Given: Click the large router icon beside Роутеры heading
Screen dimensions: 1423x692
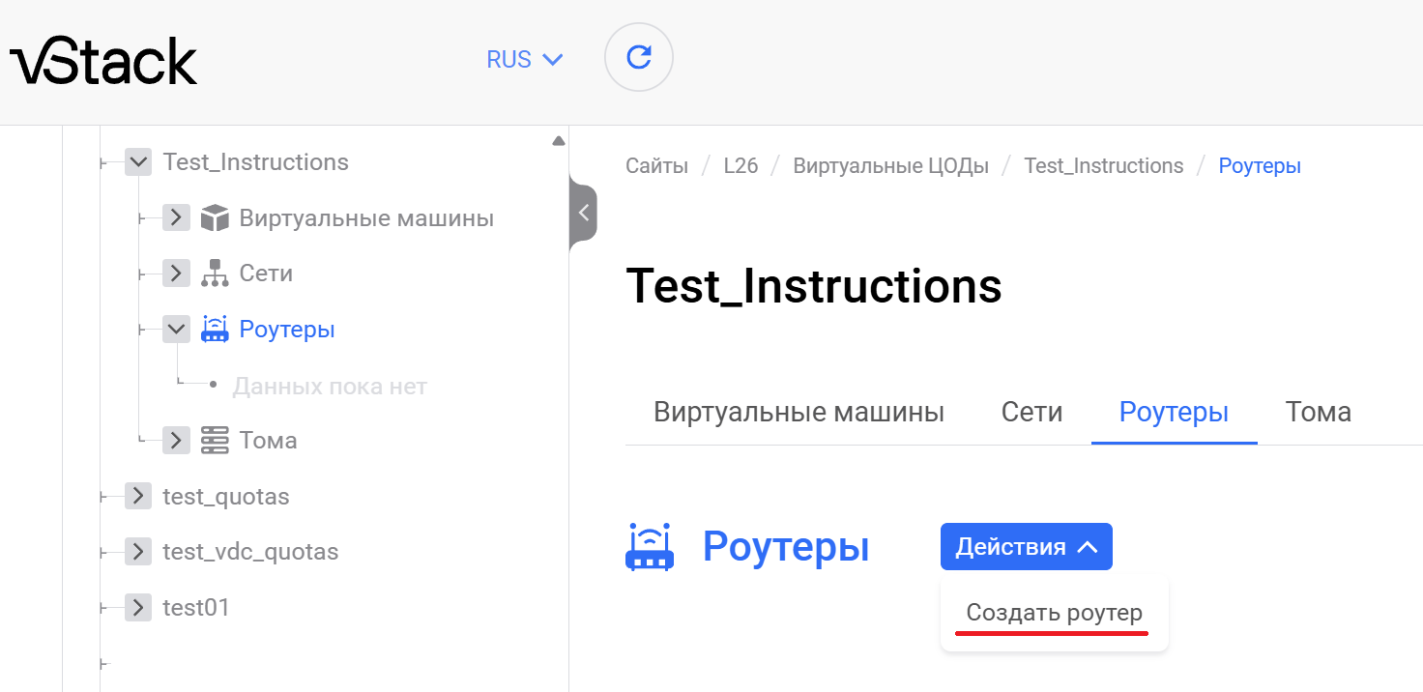Looking at the screenshot, I should point(650,547).
